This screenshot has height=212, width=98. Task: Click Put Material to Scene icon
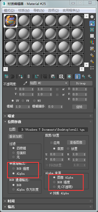13,76
